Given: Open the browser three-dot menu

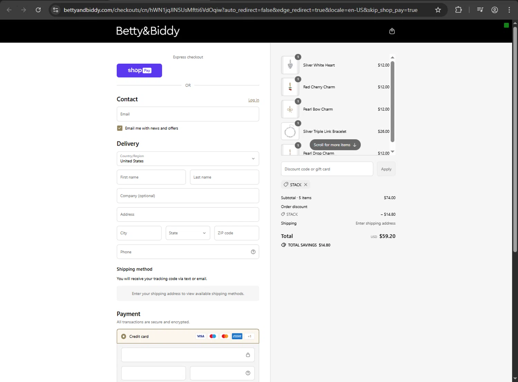Looking at the screenshot, I should pos(509,10).
